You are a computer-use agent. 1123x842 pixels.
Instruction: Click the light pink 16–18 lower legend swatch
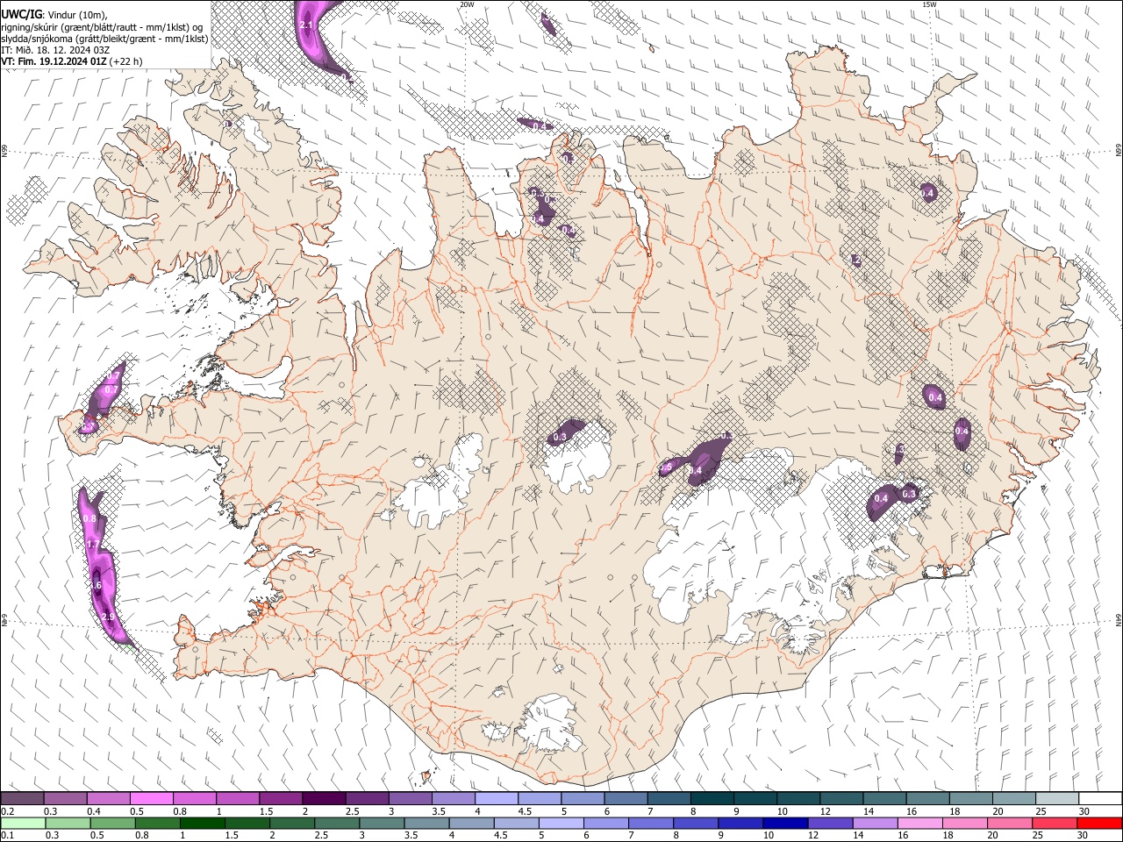point(919,823)
